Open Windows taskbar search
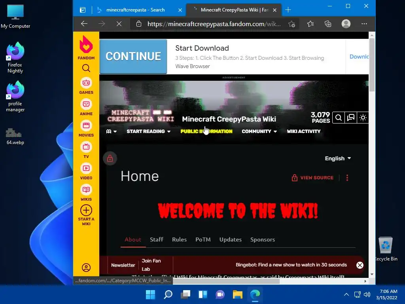 click(168, 294)
